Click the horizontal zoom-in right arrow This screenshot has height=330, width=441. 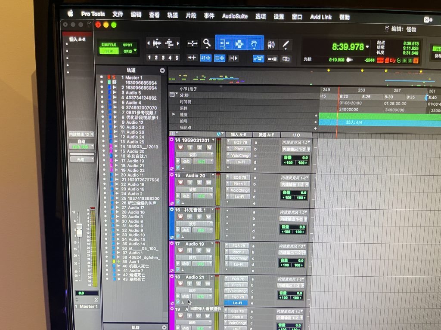178,43
